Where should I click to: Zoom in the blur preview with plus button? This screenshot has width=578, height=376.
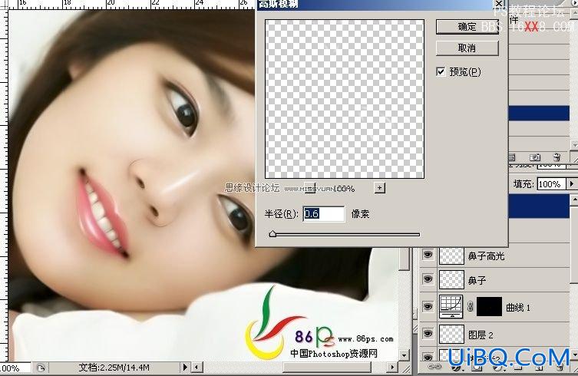click(379, 188)
